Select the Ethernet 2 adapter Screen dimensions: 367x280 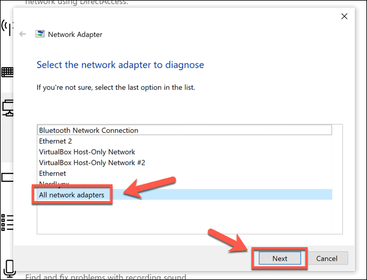coord(184,141)
